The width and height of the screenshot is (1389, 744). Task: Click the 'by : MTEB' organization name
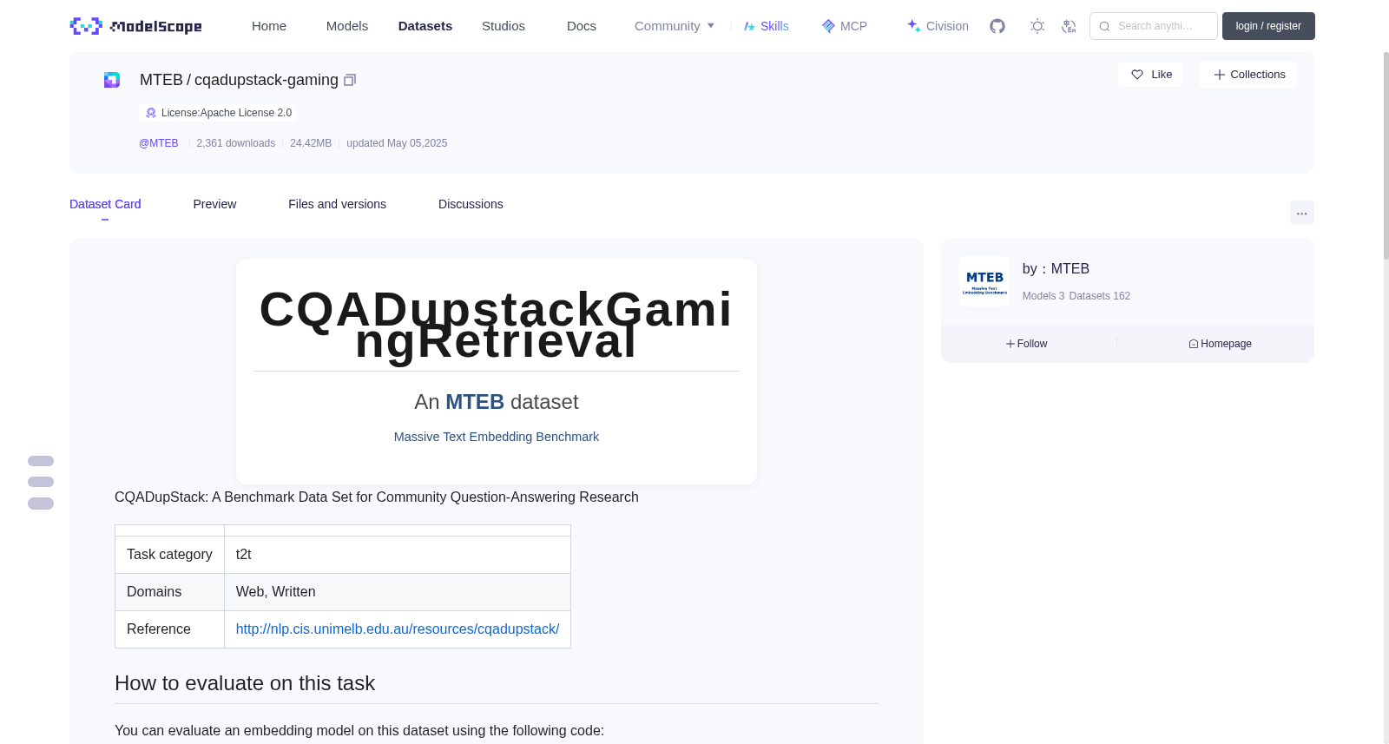[x=1056, y=269]
